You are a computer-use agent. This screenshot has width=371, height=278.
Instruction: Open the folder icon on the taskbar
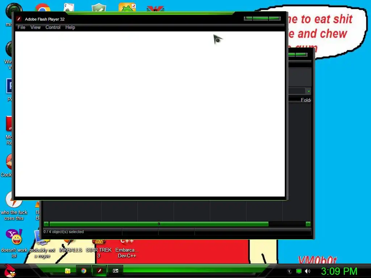68,271
